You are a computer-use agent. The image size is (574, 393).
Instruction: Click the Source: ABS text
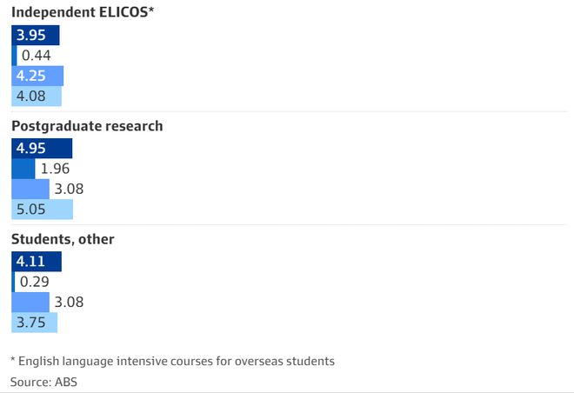44,382
